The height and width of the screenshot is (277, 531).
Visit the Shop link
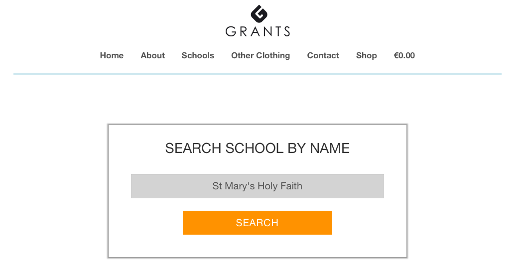367,55
